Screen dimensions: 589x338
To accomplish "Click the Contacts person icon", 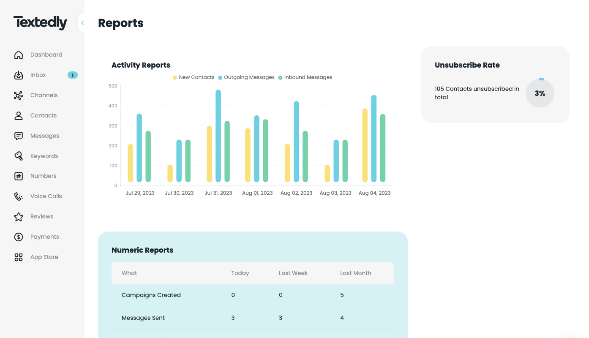I will point(19,116).
